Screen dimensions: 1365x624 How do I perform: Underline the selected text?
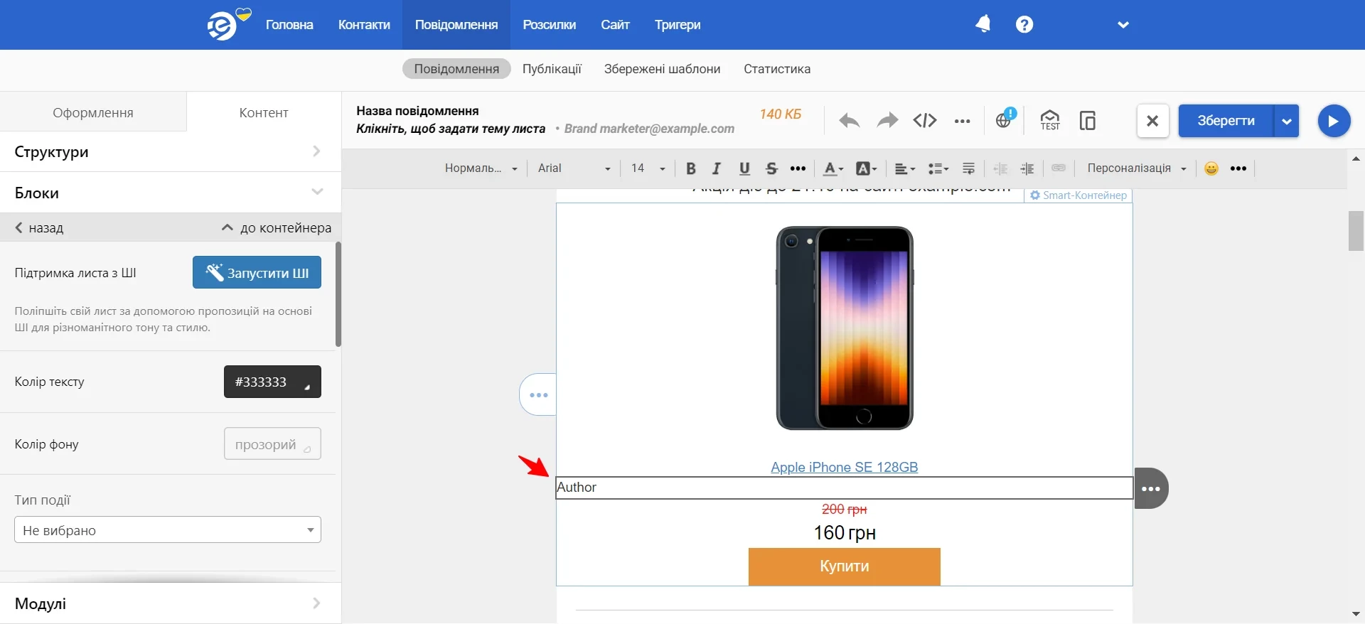(744, 168)
